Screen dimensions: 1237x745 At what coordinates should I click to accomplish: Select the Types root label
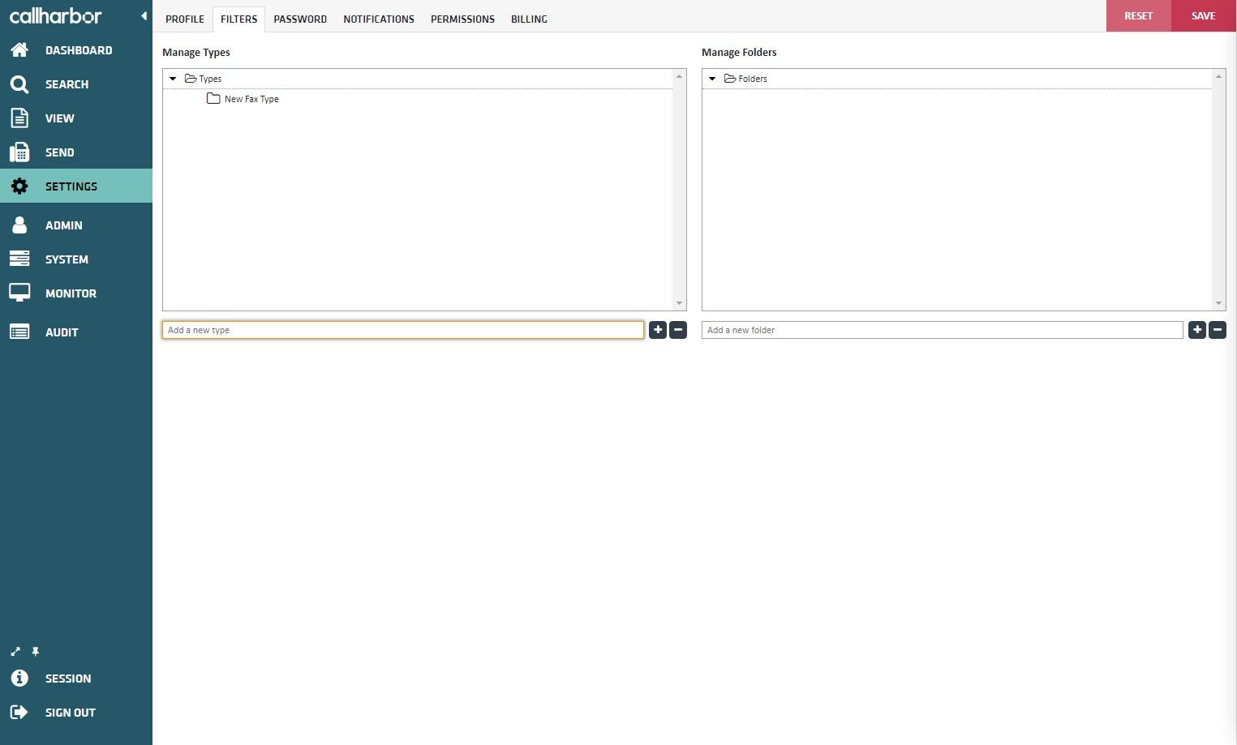tap(210, 79)
